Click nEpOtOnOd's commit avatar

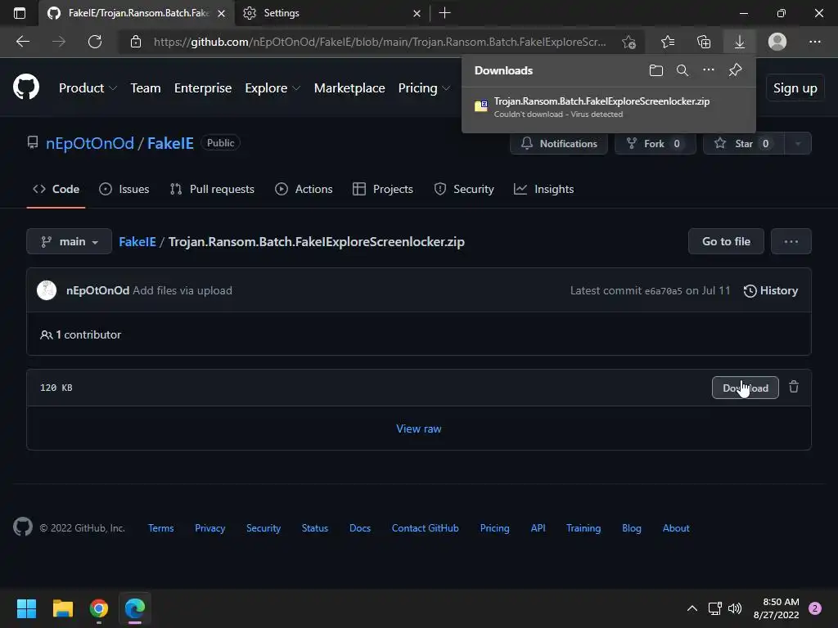pos(47,290)
